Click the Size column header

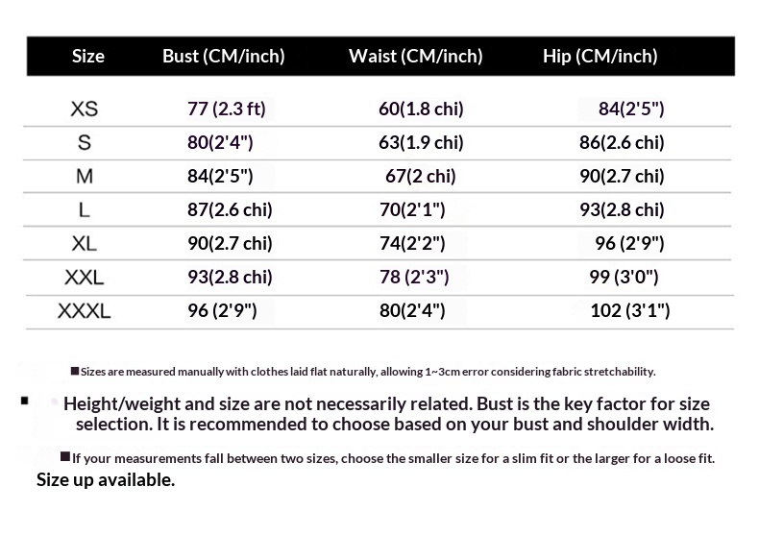tap(87, 56)
